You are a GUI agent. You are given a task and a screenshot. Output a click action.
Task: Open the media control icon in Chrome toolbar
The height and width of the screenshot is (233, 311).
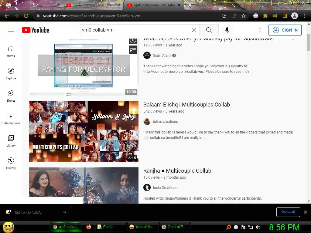click(x=275, y=16)
